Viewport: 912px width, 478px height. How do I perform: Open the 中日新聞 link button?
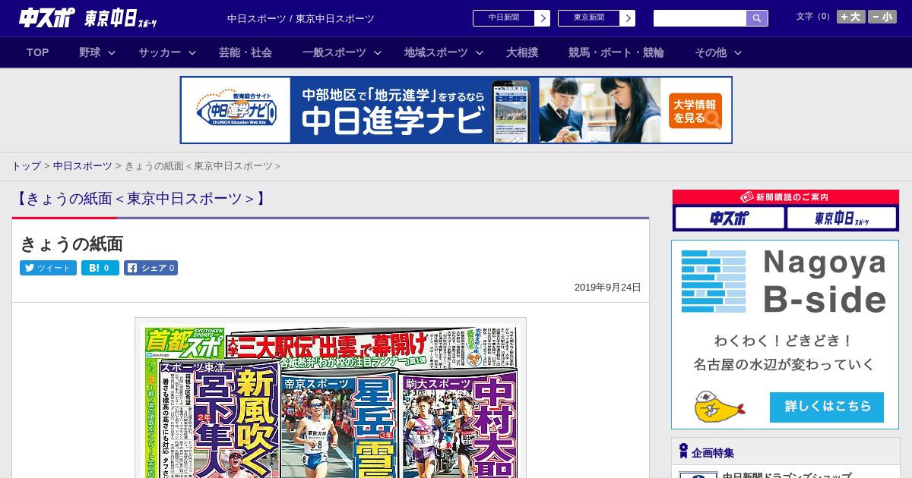click(x=511, y=18)
